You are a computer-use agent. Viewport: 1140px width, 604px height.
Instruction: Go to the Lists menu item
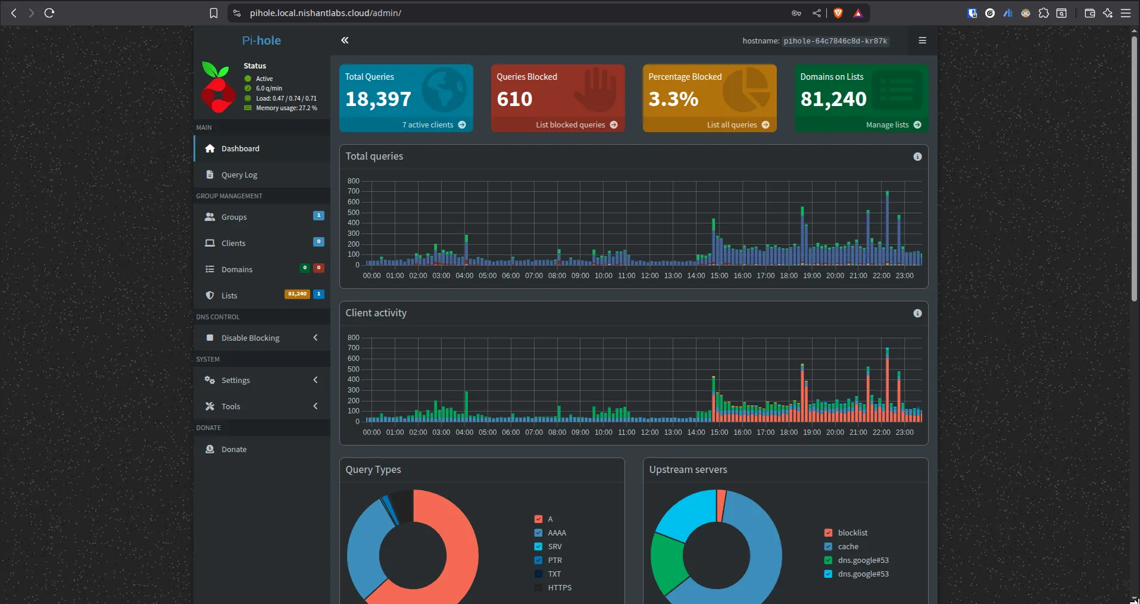[x=229, y=295]
